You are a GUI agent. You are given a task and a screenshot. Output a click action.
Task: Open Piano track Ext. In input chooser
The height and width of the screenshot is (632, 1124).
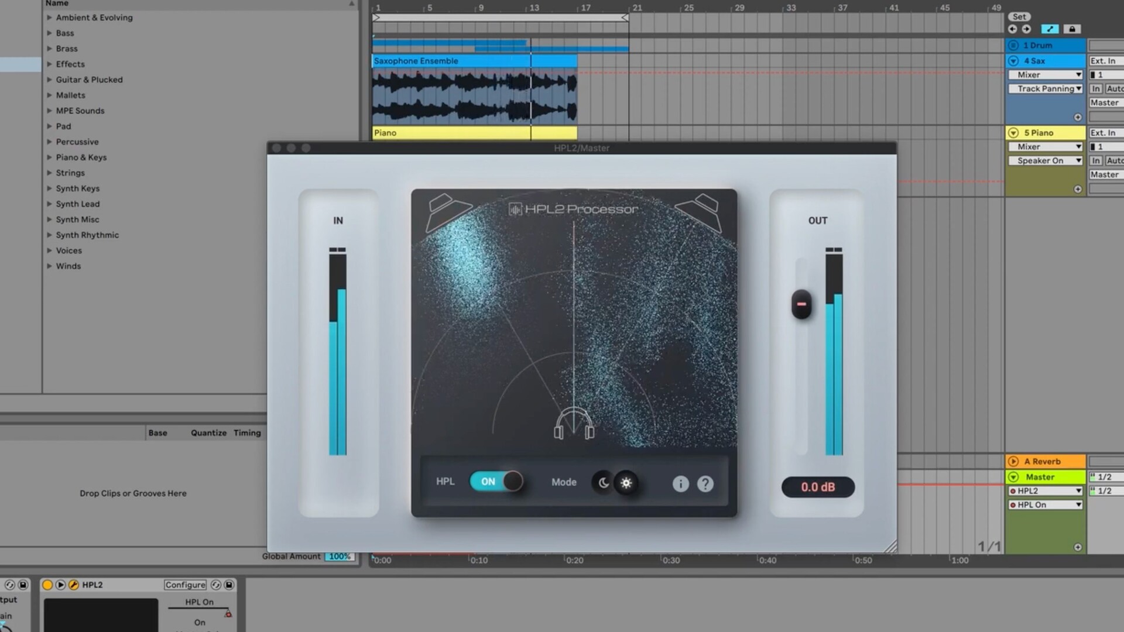tap(1106, 133)
